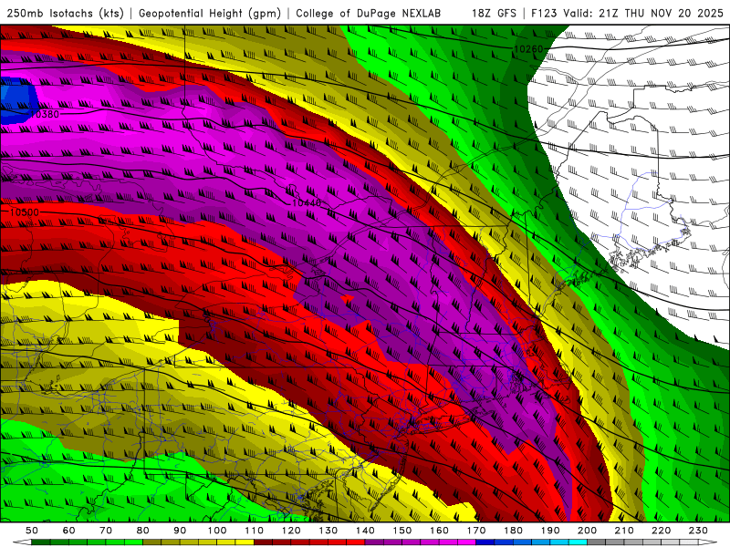730x547 pixels.
Task: Click the 170 value on the color scale
Action: [x=476, y=531]
